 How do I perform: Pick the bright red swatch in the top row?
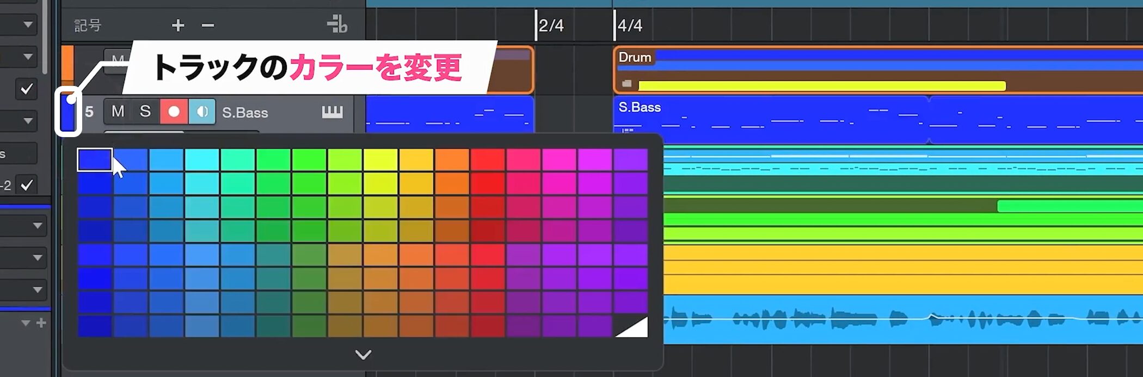point(488,160)
